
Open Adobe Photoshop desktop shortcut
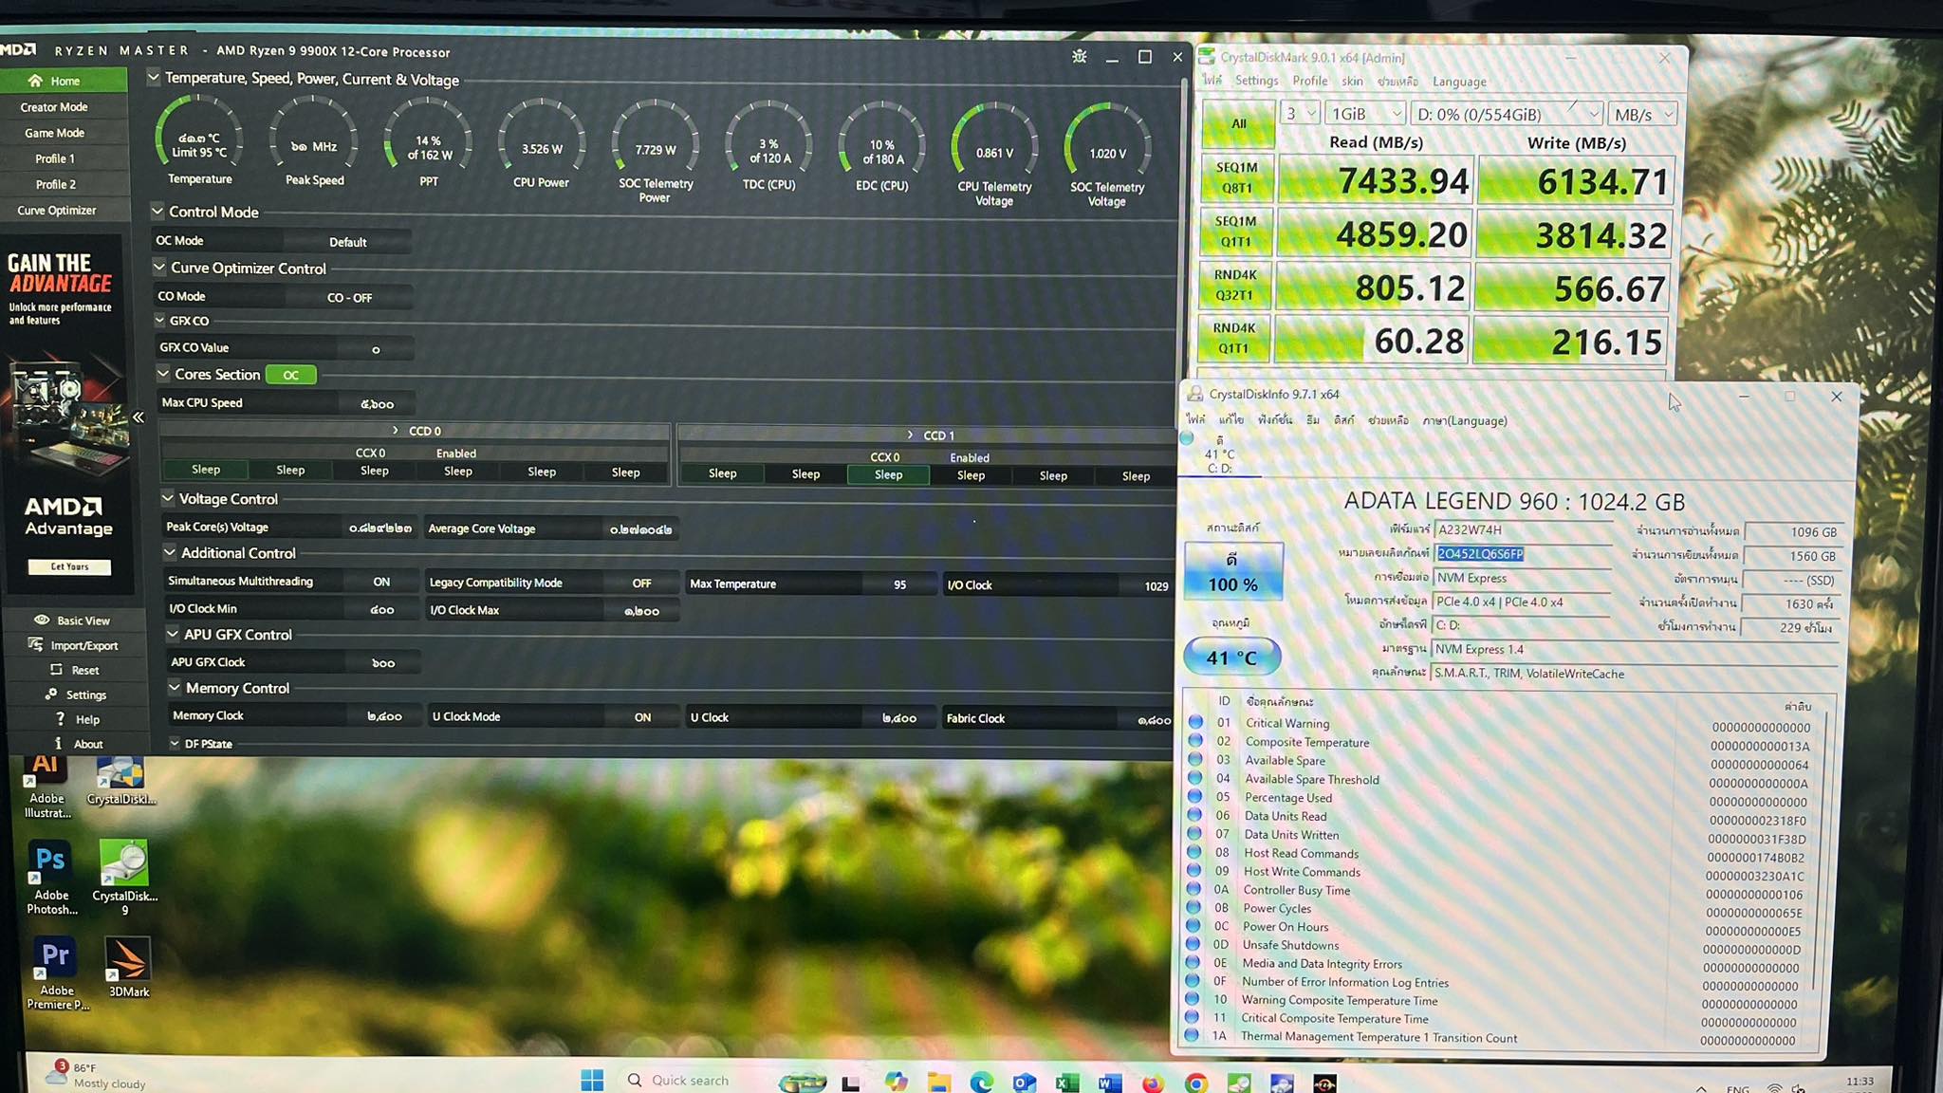51,879
